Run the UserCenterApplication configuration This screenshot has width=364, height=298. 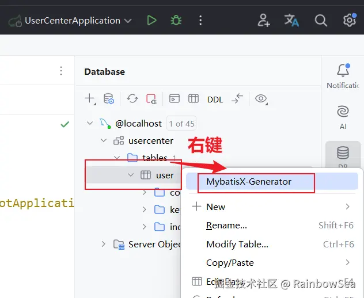tap(151, 21)
